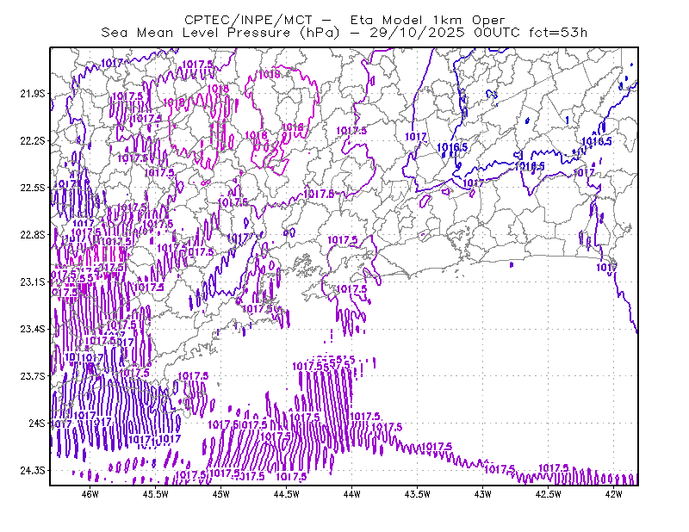Click the 45W longitude axis label

[x=221, y=494]
